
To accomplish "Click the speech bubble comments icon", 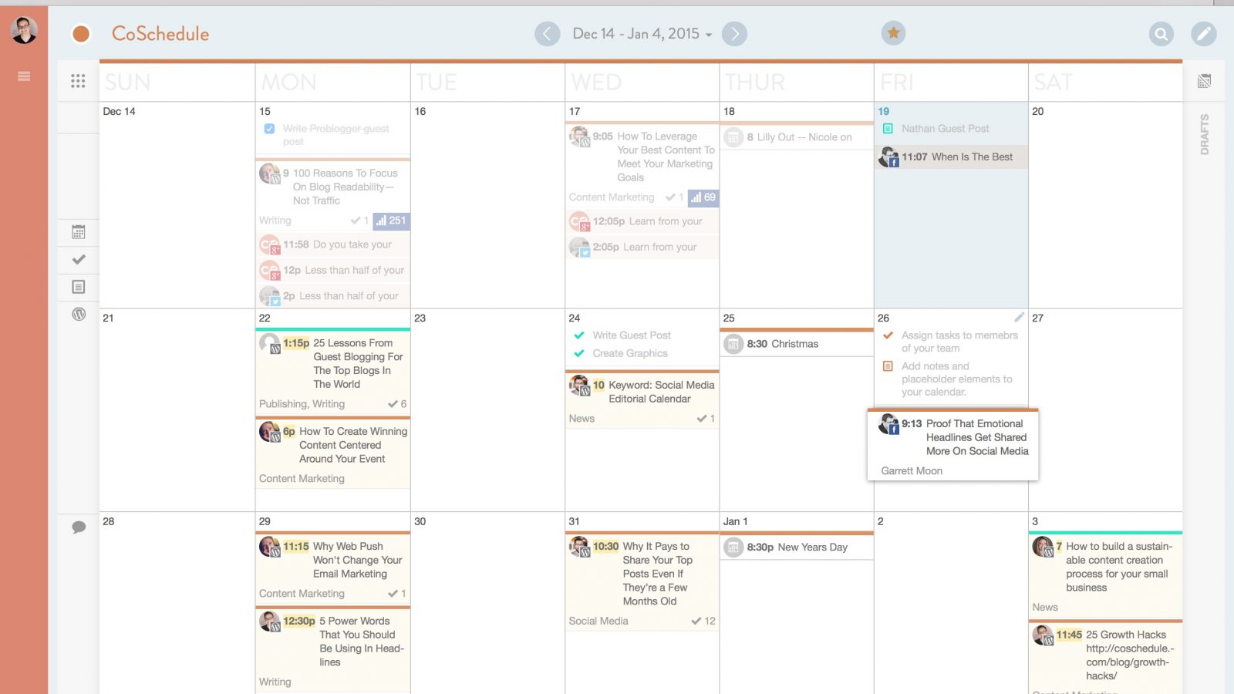I will (79, 527).
